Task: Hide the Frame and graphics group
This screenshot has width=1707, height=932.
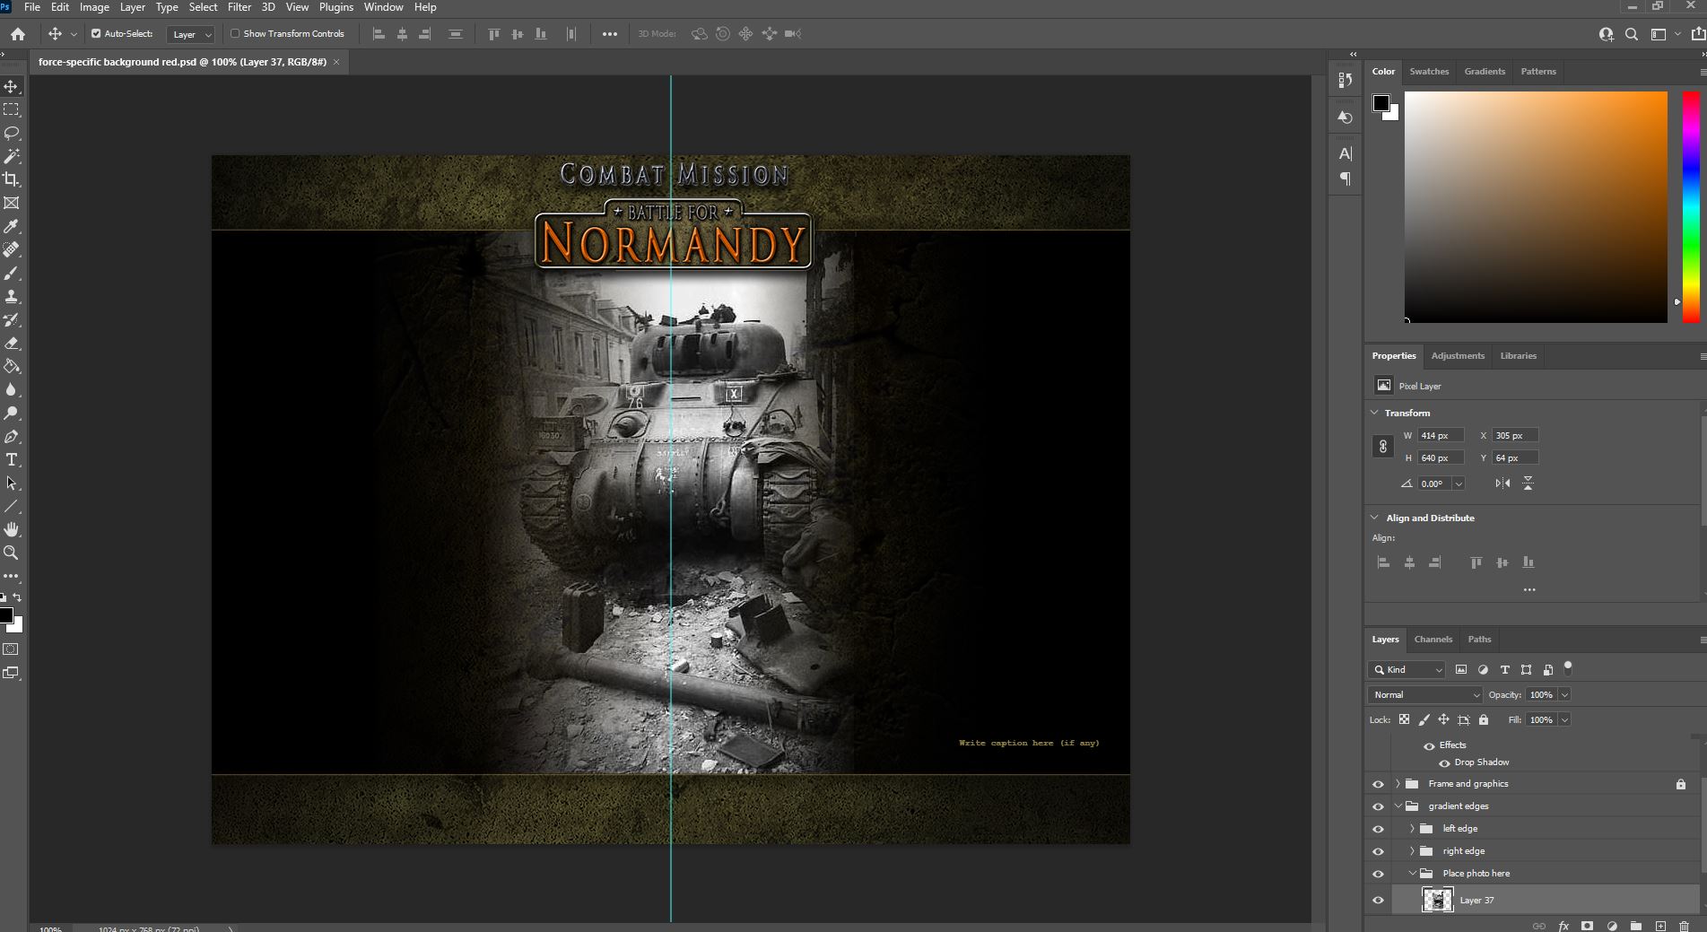Action: coord(1378,784)
